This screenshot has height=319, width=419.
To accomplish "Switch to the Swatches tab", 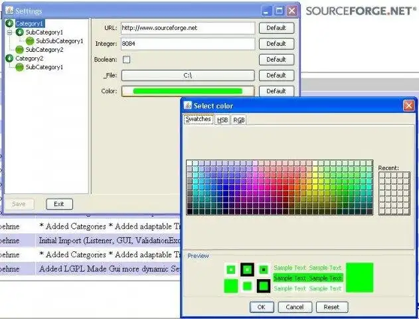I will tap(199, 119).
